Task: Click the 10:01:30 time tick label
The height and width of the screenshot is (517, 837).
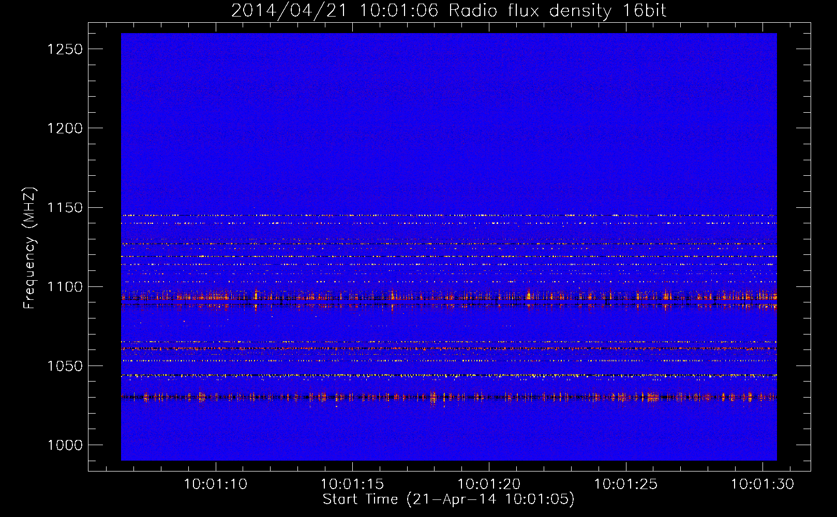Action: point(763,484)
